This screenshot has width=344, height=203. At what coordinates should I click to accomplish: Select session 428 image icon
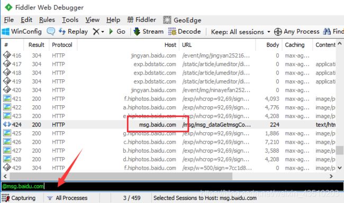(7, 159)
